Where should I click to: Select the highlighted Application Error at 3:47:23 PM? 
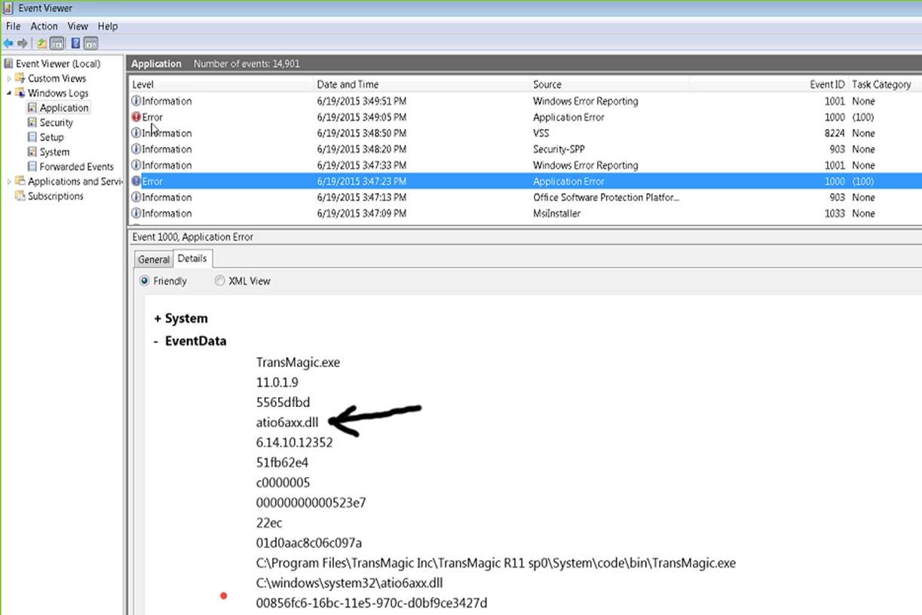tap(525, 182)
